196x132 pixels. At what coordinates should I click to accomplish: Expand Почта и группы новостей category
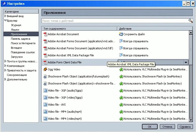[x=5, y=61]
